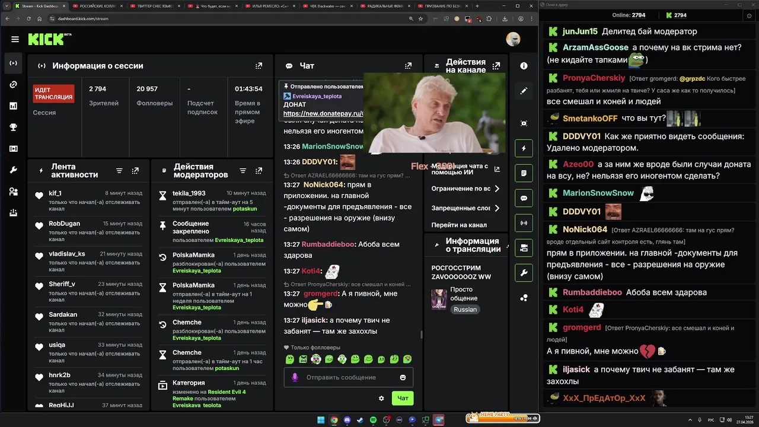The image size is (759, 427).
Task: Open the donatepay link in pinned message
Action: [323, 113]
